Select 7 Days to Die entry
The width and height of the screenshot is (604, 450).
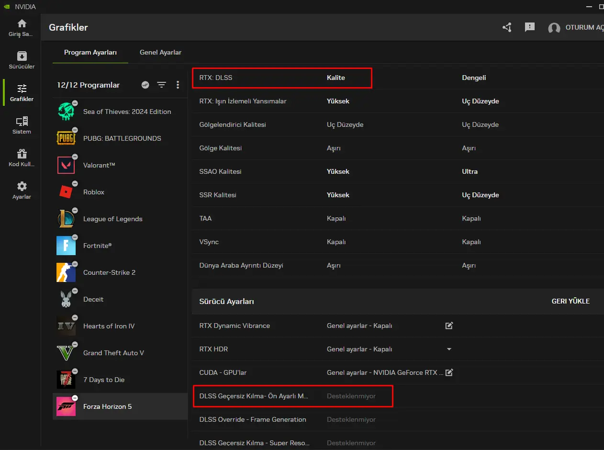coord(120,380)
